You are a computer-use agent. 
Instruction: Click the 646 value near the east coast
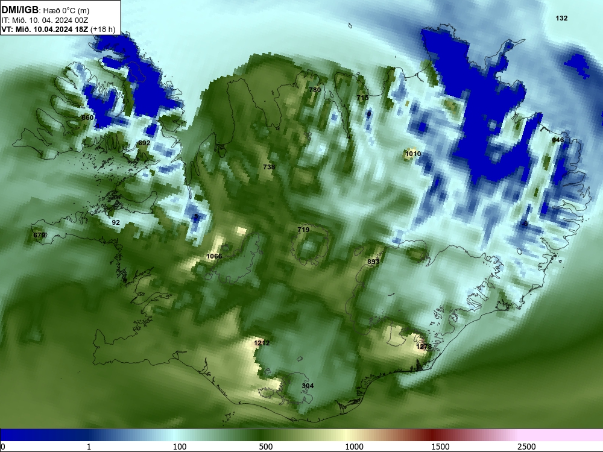tap(558, 140)
